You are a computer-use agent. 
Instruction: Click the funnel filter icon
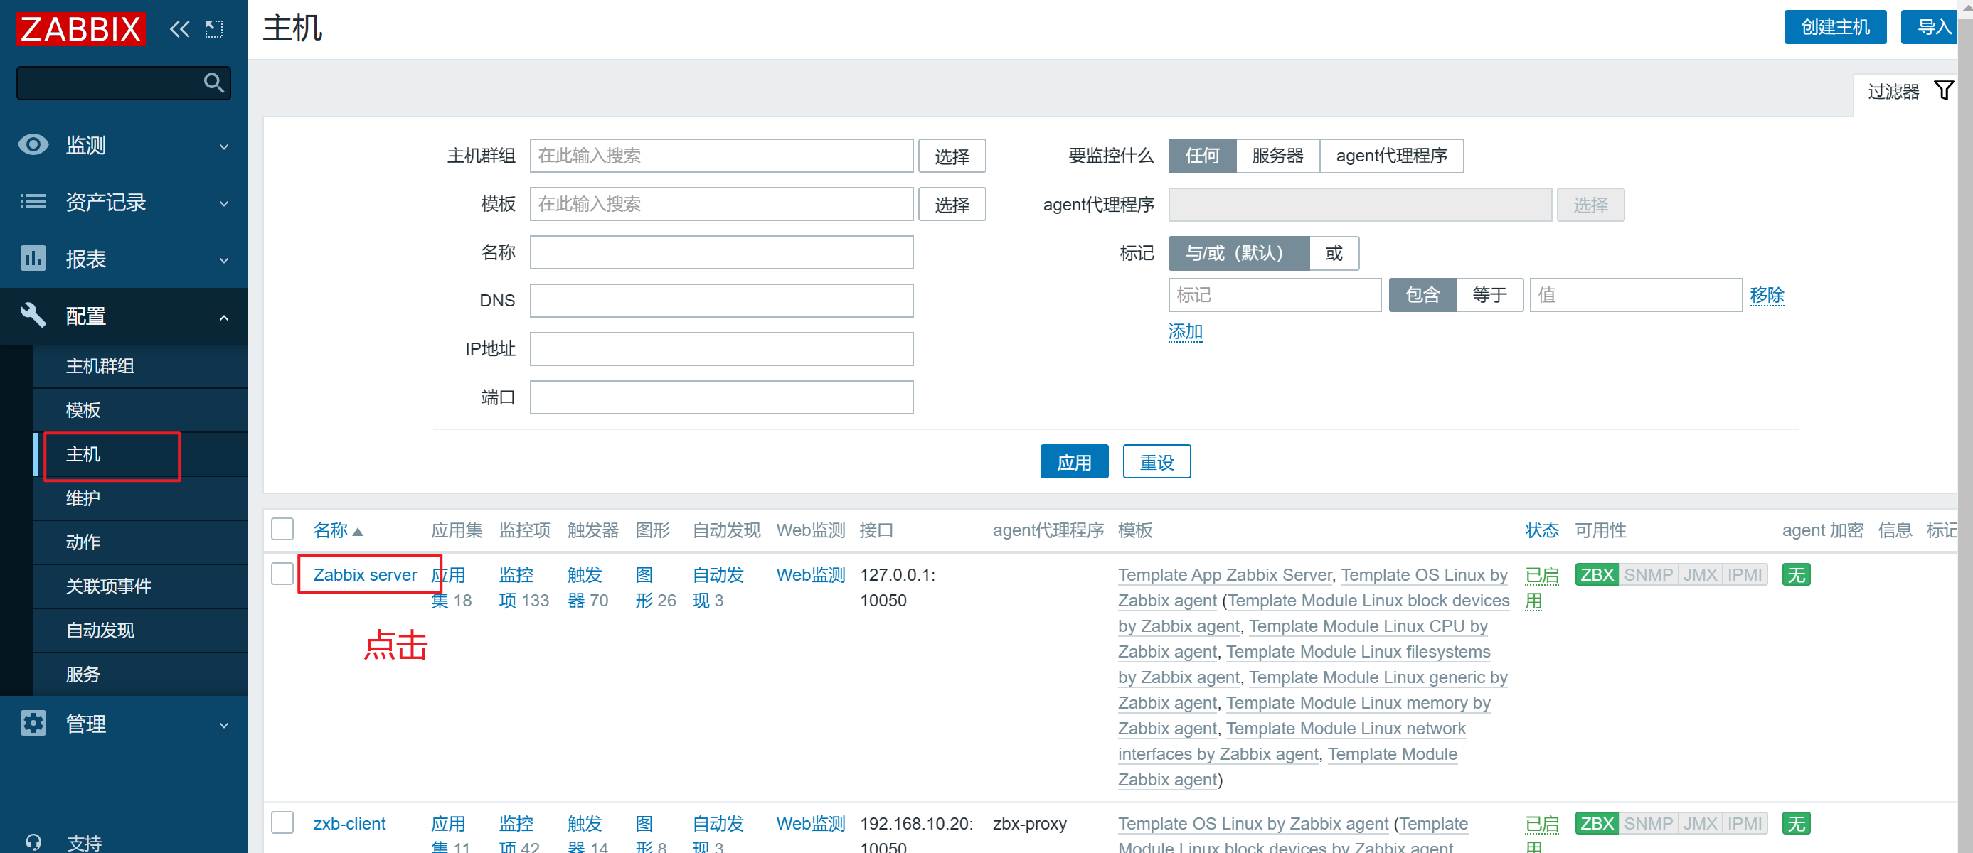[x=1943, y=91]
